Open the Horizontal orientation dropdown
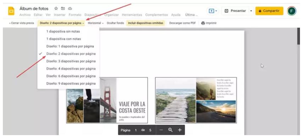This screenshot has width=306, height=139. click(96, 23)
